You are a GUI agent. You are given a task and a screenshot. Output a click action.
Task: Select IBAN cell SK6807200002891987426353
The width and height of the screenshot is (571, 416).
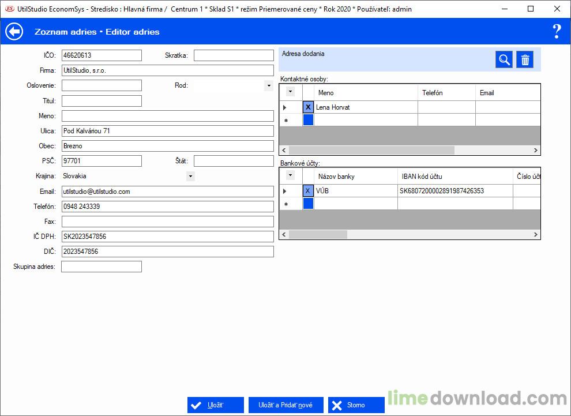[x=455, y=191]
